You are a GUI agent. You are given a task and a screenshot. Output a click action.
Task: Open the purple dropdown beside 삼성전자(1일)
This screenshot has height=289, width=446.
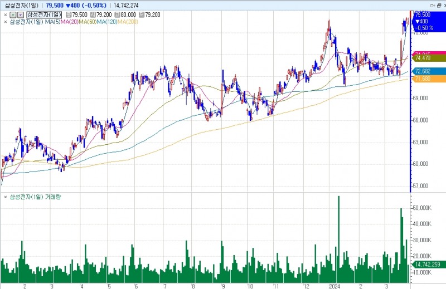pyautogui.click(x=21, y=15)
